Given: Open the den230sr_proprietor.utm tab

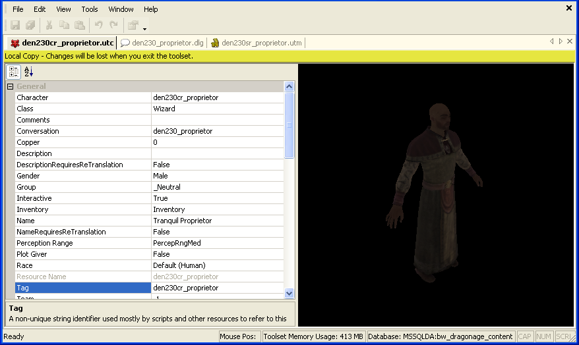Looking at the screenshot, I should click(260, 43).
